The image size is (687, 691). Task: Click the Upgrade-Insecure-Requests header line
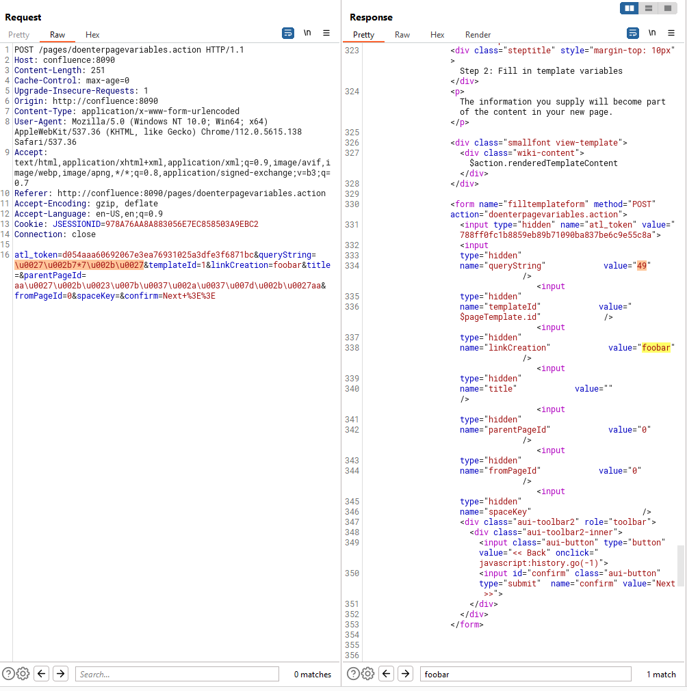pyautogui.click(x=81, y=91)
